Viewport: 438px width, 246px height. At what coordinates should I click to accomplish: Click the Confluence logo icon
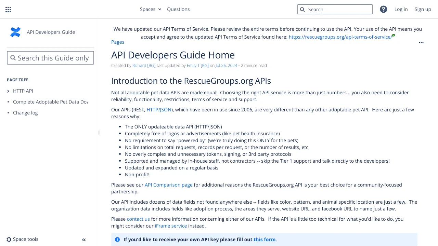click(x=15, y=32)
